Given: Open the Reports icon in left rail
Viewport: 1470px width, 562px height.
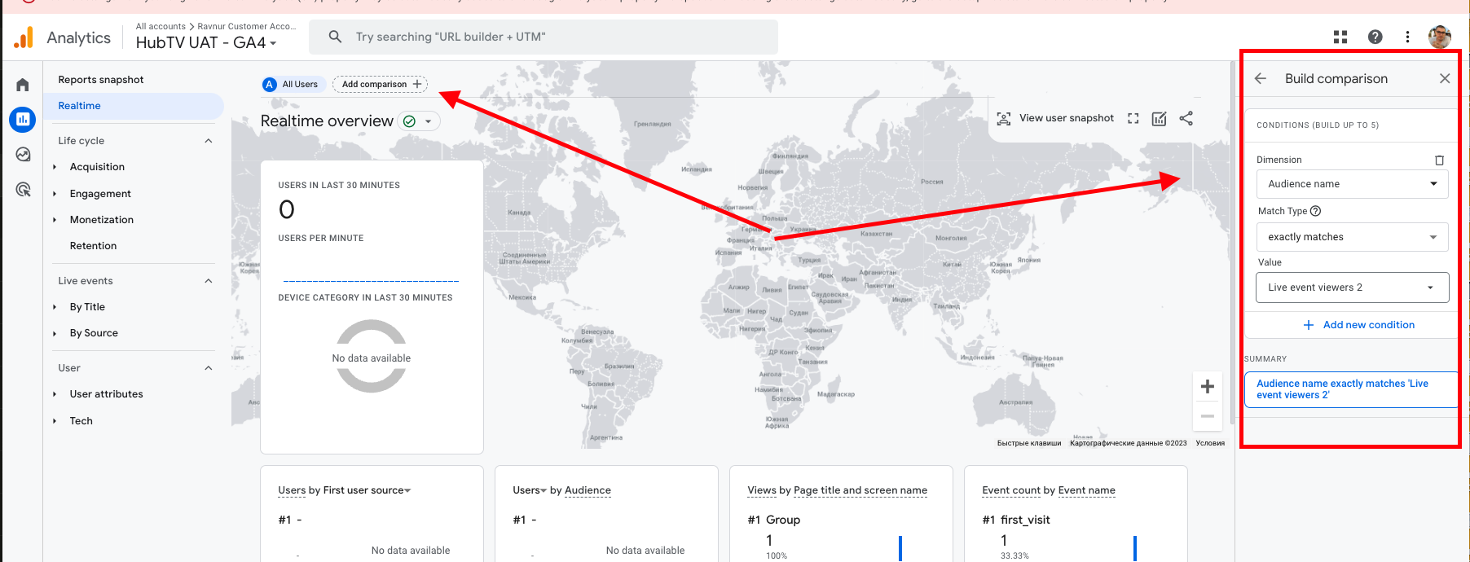Looking at the screenshot, I should 23,120.
